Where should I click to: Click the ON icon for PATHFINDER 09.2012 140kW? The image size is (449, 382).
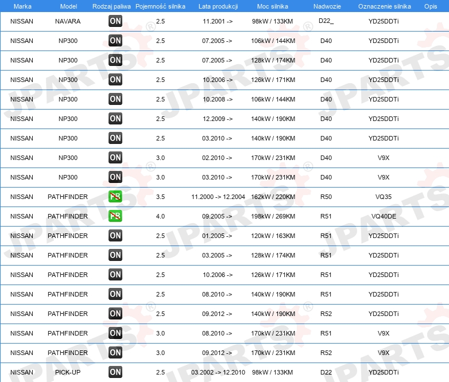115,313
